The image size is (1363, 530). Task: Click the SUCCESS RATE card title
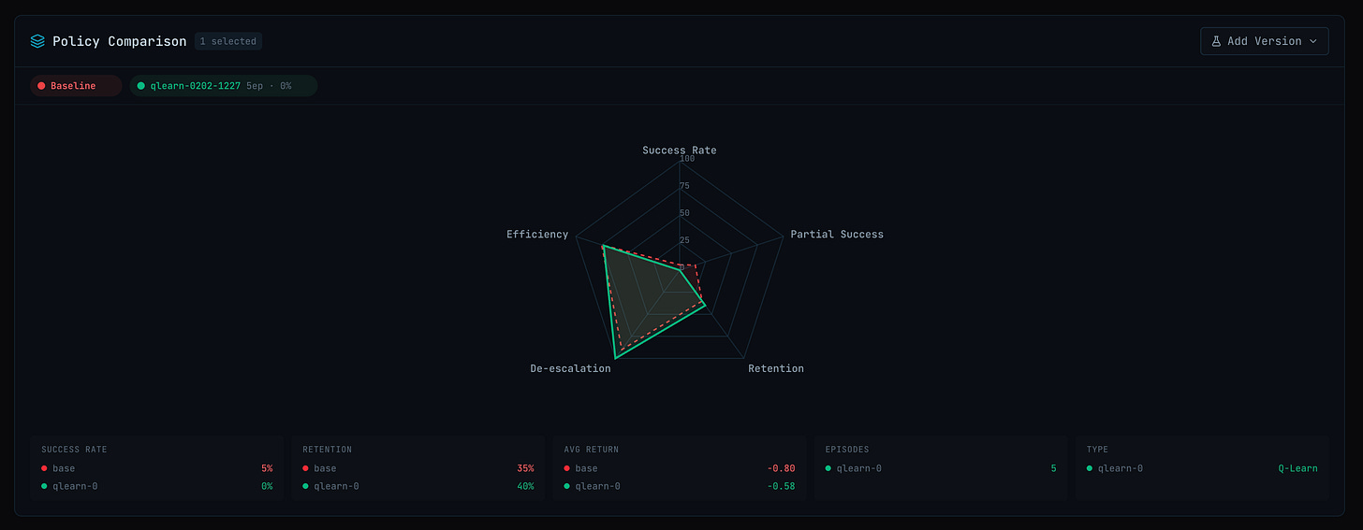click(x=74, y=450)
